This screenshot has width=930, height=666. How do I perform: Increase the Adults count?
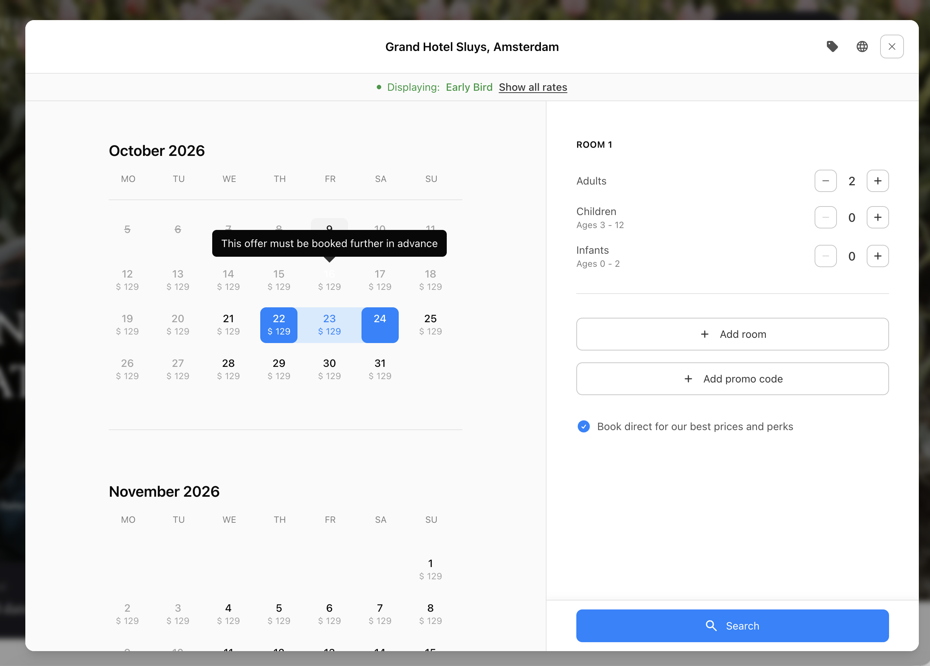(x=878, y=181)
